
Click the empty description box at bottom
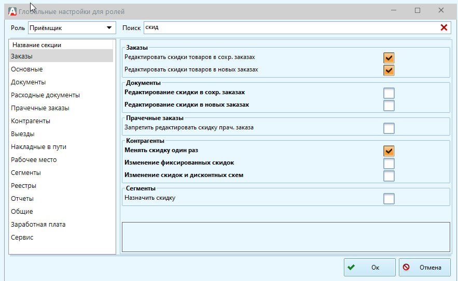tap(286, 237)
